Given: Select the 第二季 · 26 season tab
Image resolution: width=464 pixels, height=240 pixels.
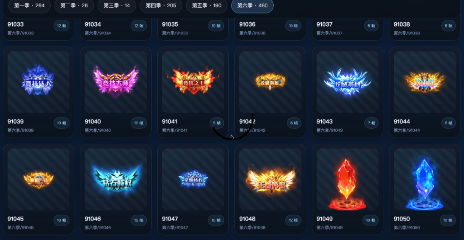Looking at the screenshot, I should [74, 5].
